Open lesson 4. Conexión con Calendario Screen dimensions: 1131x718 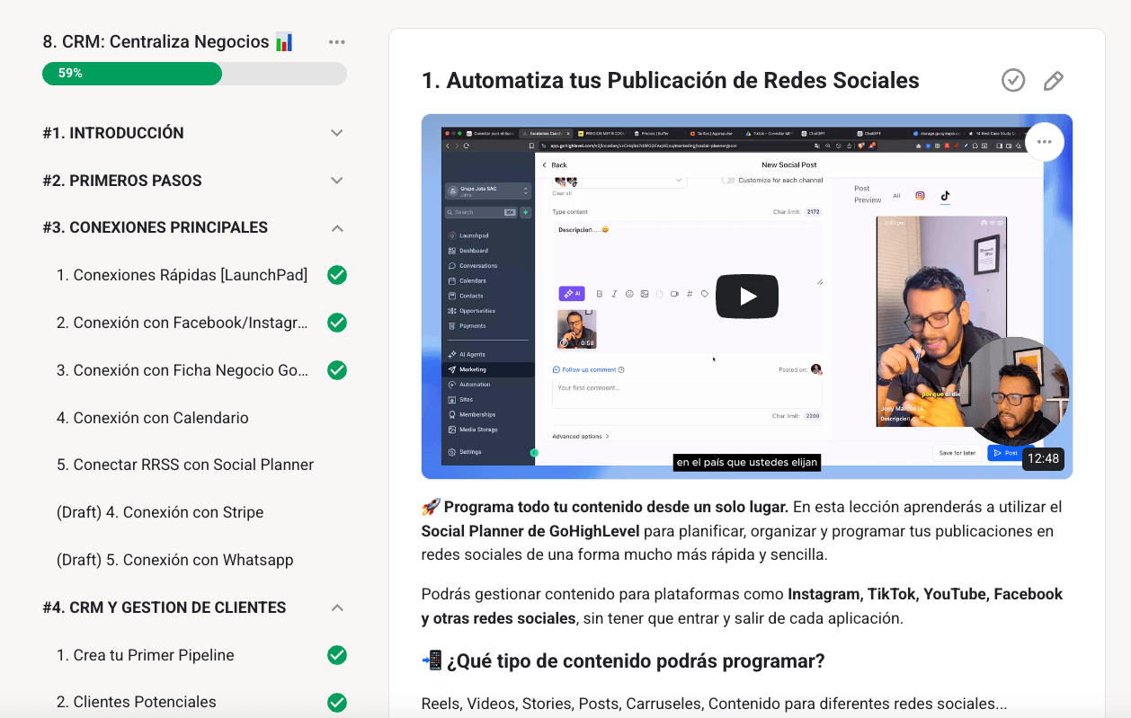(x=152, y=418)
